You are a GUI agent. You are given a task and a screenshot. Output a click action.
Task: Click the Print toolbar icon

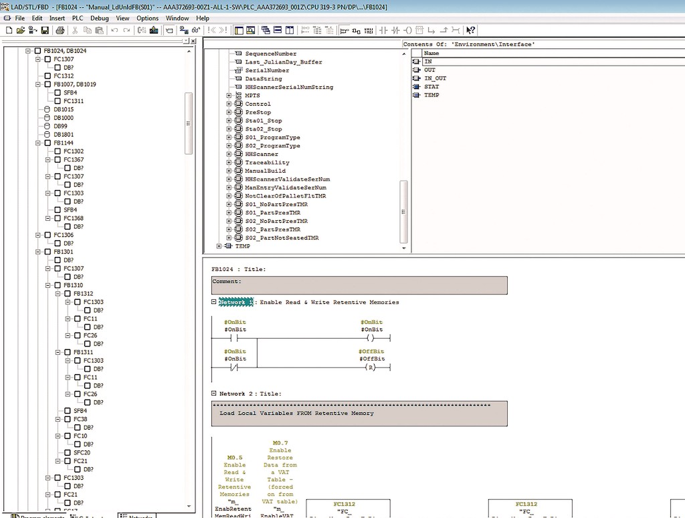pos(60,30)
